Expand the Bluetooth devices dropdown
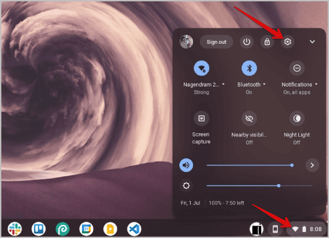 (264, 84)
